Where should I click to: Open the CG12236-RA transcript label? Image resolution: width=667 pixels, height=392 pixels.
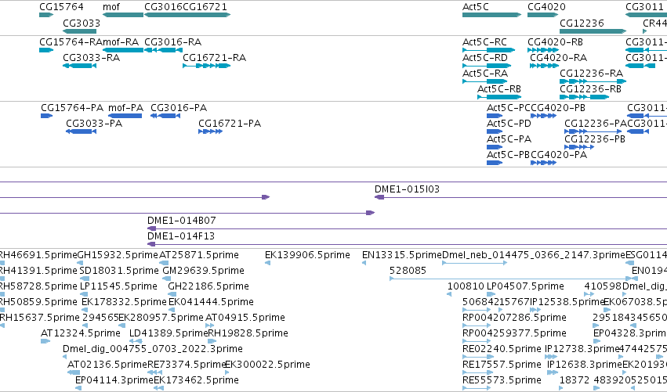coord(591,73)
